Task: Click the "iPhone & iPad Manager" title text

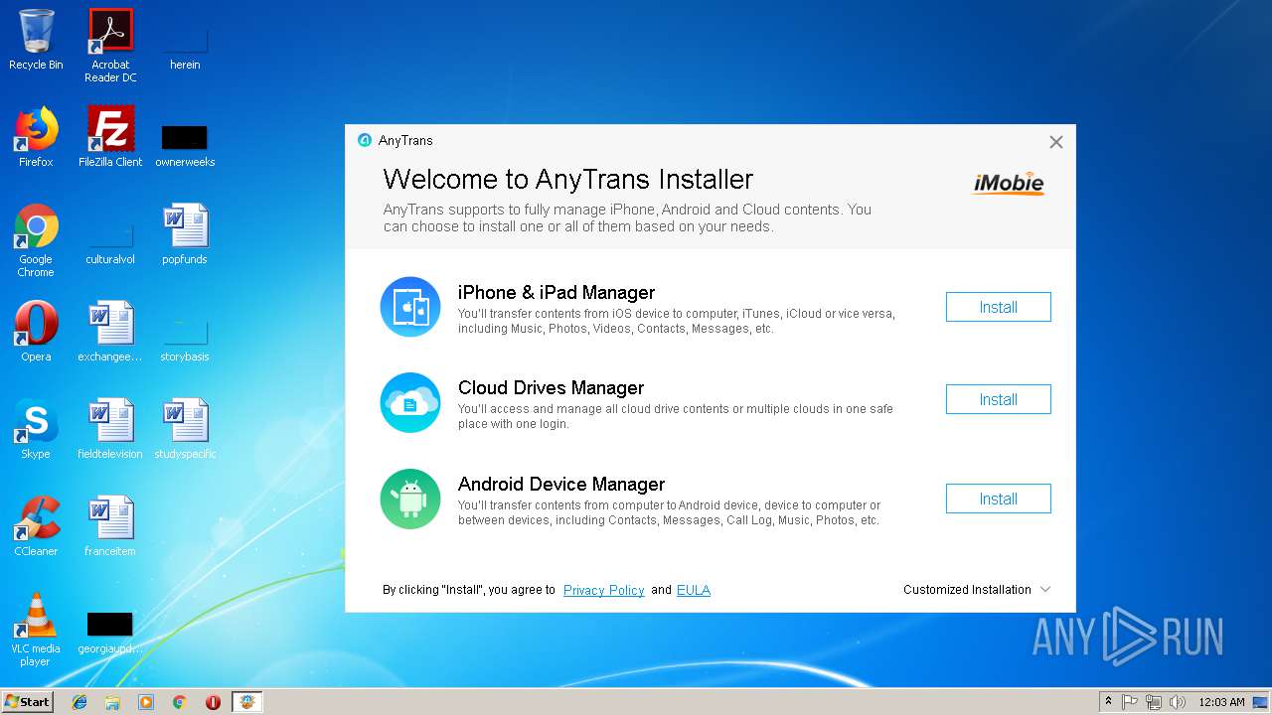Action: tap(556, 293)
